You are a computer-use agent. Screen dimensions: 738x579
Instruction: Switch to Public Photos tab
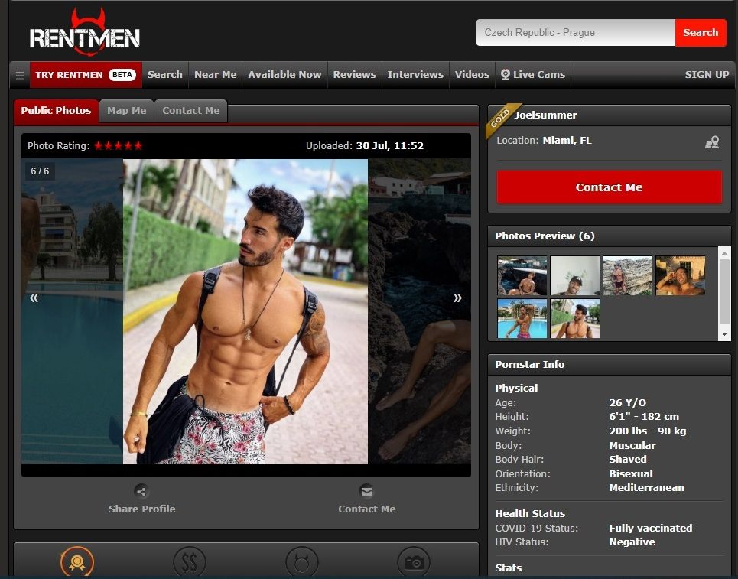[56, 111]
